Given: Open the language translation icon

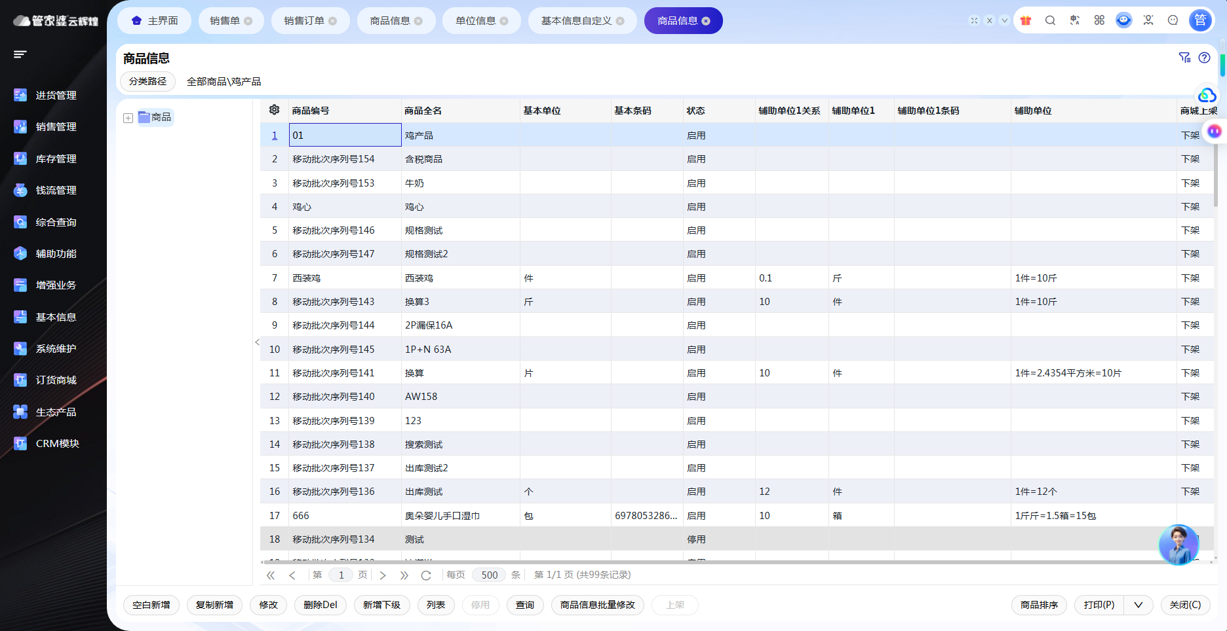Looking at the screenshot, I should (1075, 20).
